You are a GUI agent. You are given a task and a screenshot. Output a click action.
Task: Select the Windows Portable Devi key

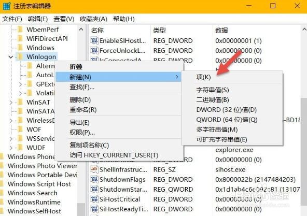pyautogui.click(x=42, y=175)
